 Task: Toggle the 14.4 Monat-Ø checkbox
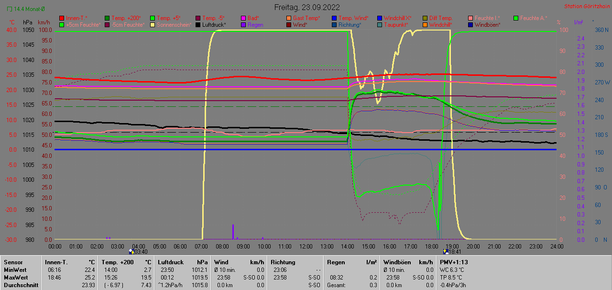[x=9, y=9]
